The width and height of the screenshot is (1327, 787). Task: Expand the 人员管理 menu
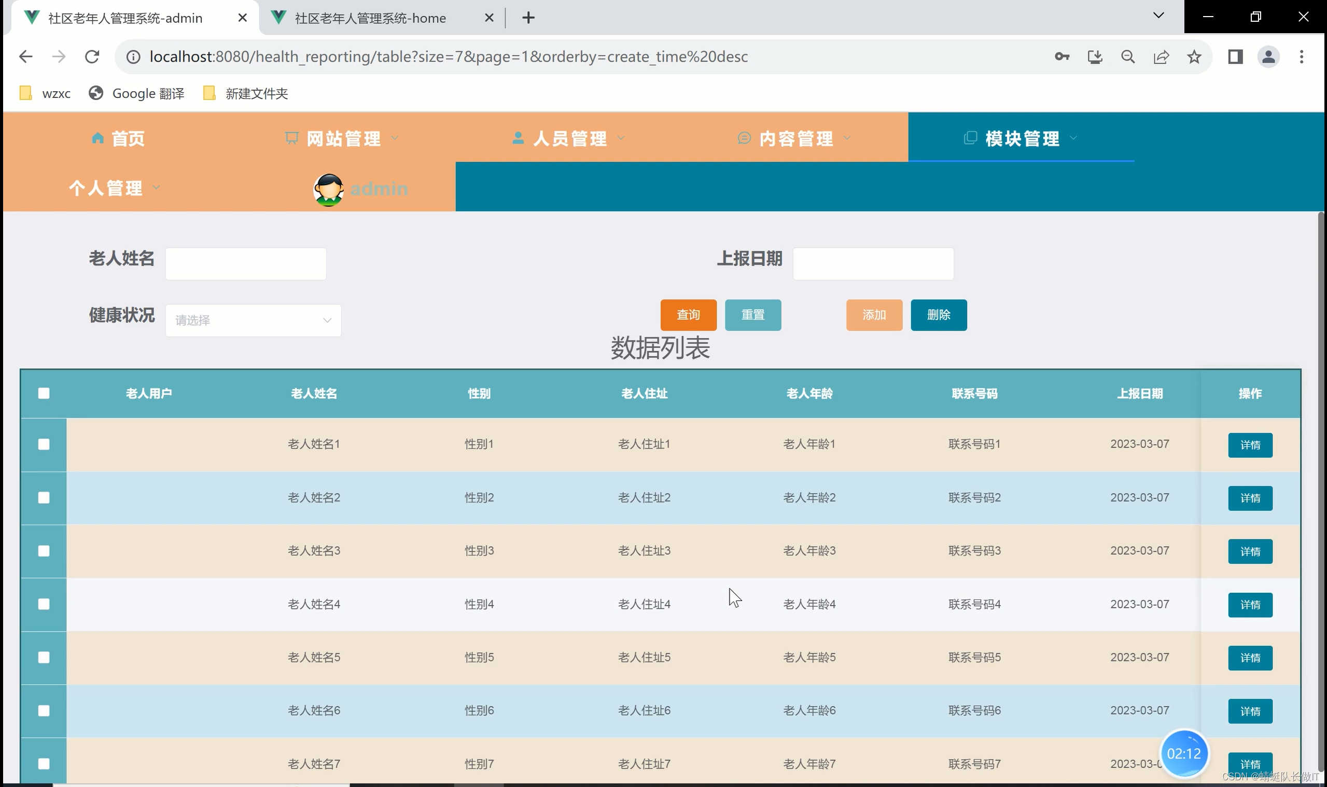tap(569, 139)
